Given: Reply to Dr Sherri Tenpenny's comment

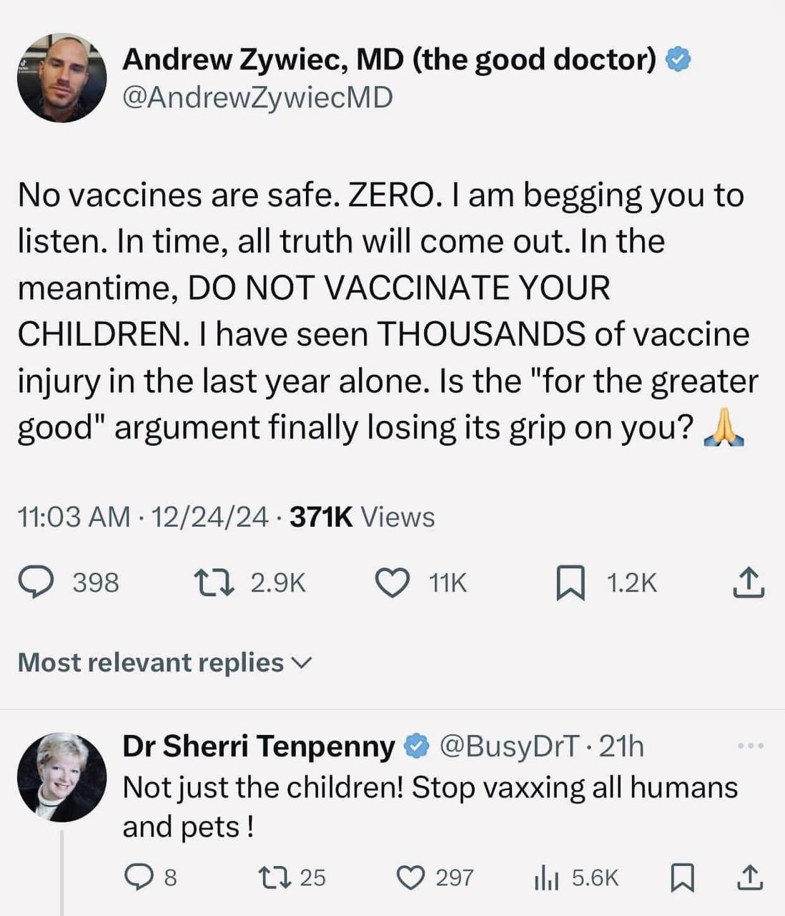Looking at the screenshot, I should (135, 877).
